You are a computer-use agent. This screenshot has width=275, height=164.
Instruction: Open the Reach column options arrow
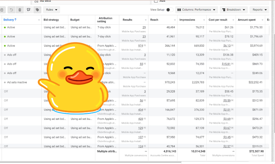tap(175, 20)
